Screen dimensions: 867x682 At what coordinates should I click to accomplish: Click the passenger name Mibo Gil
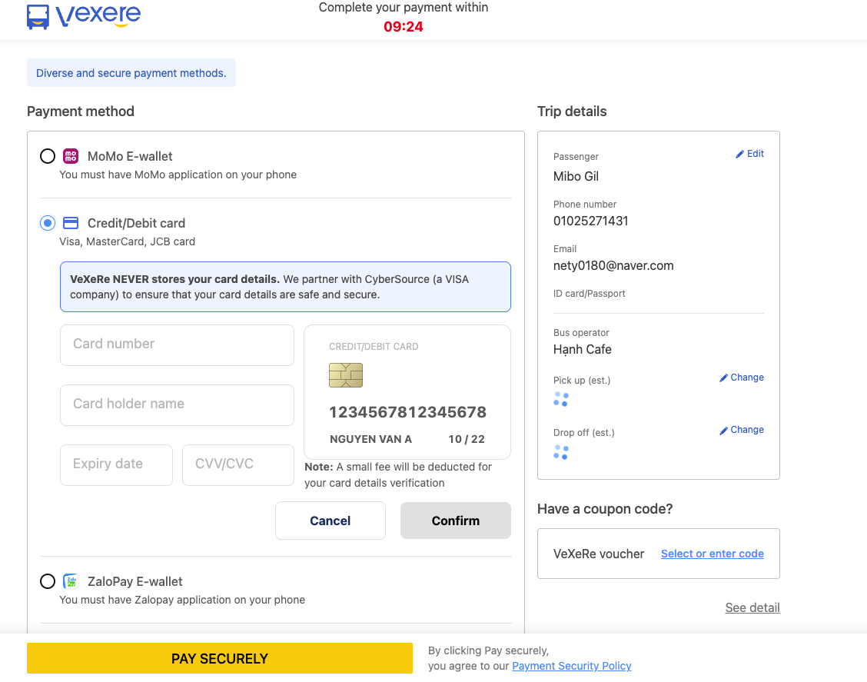pyautogui.click(x=576, y=176)
